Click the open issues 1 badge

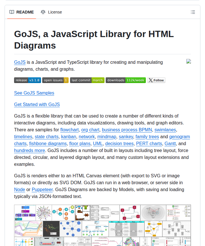coord(55,80)
